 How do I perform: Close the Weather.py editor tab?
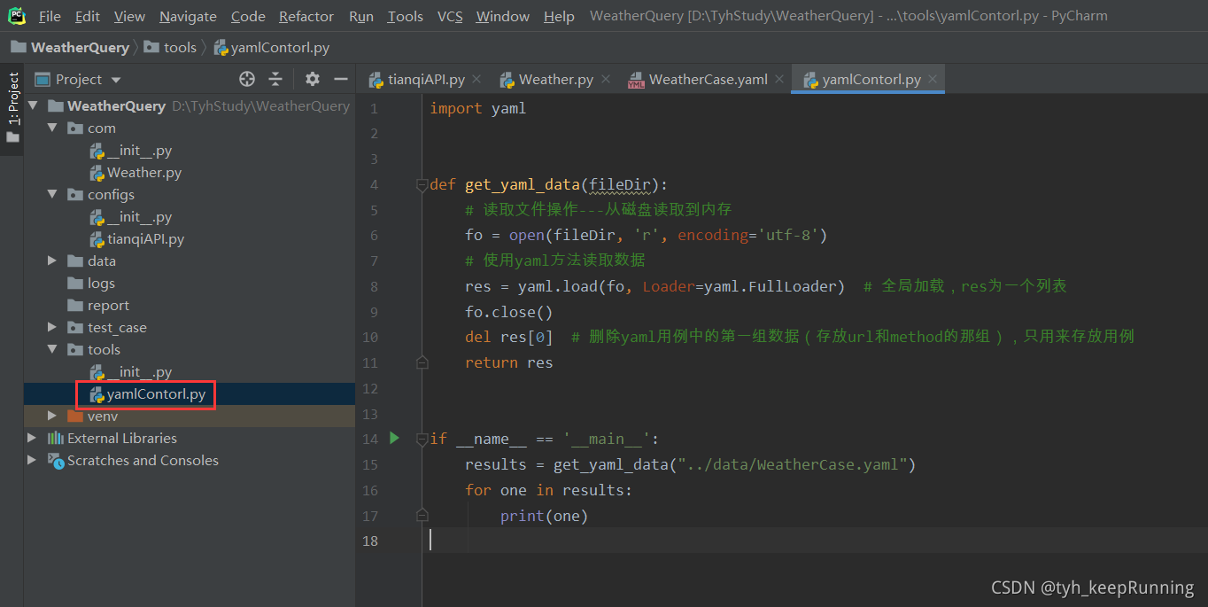point(606,79)
